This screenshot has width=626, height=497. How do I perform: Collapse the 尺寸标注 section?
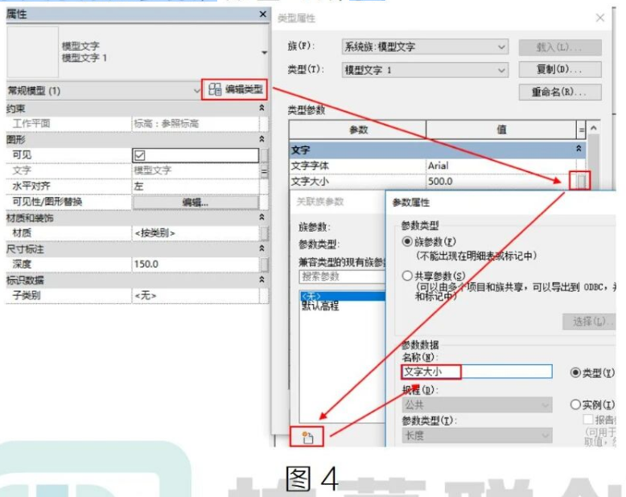click(x=262, y=249)
